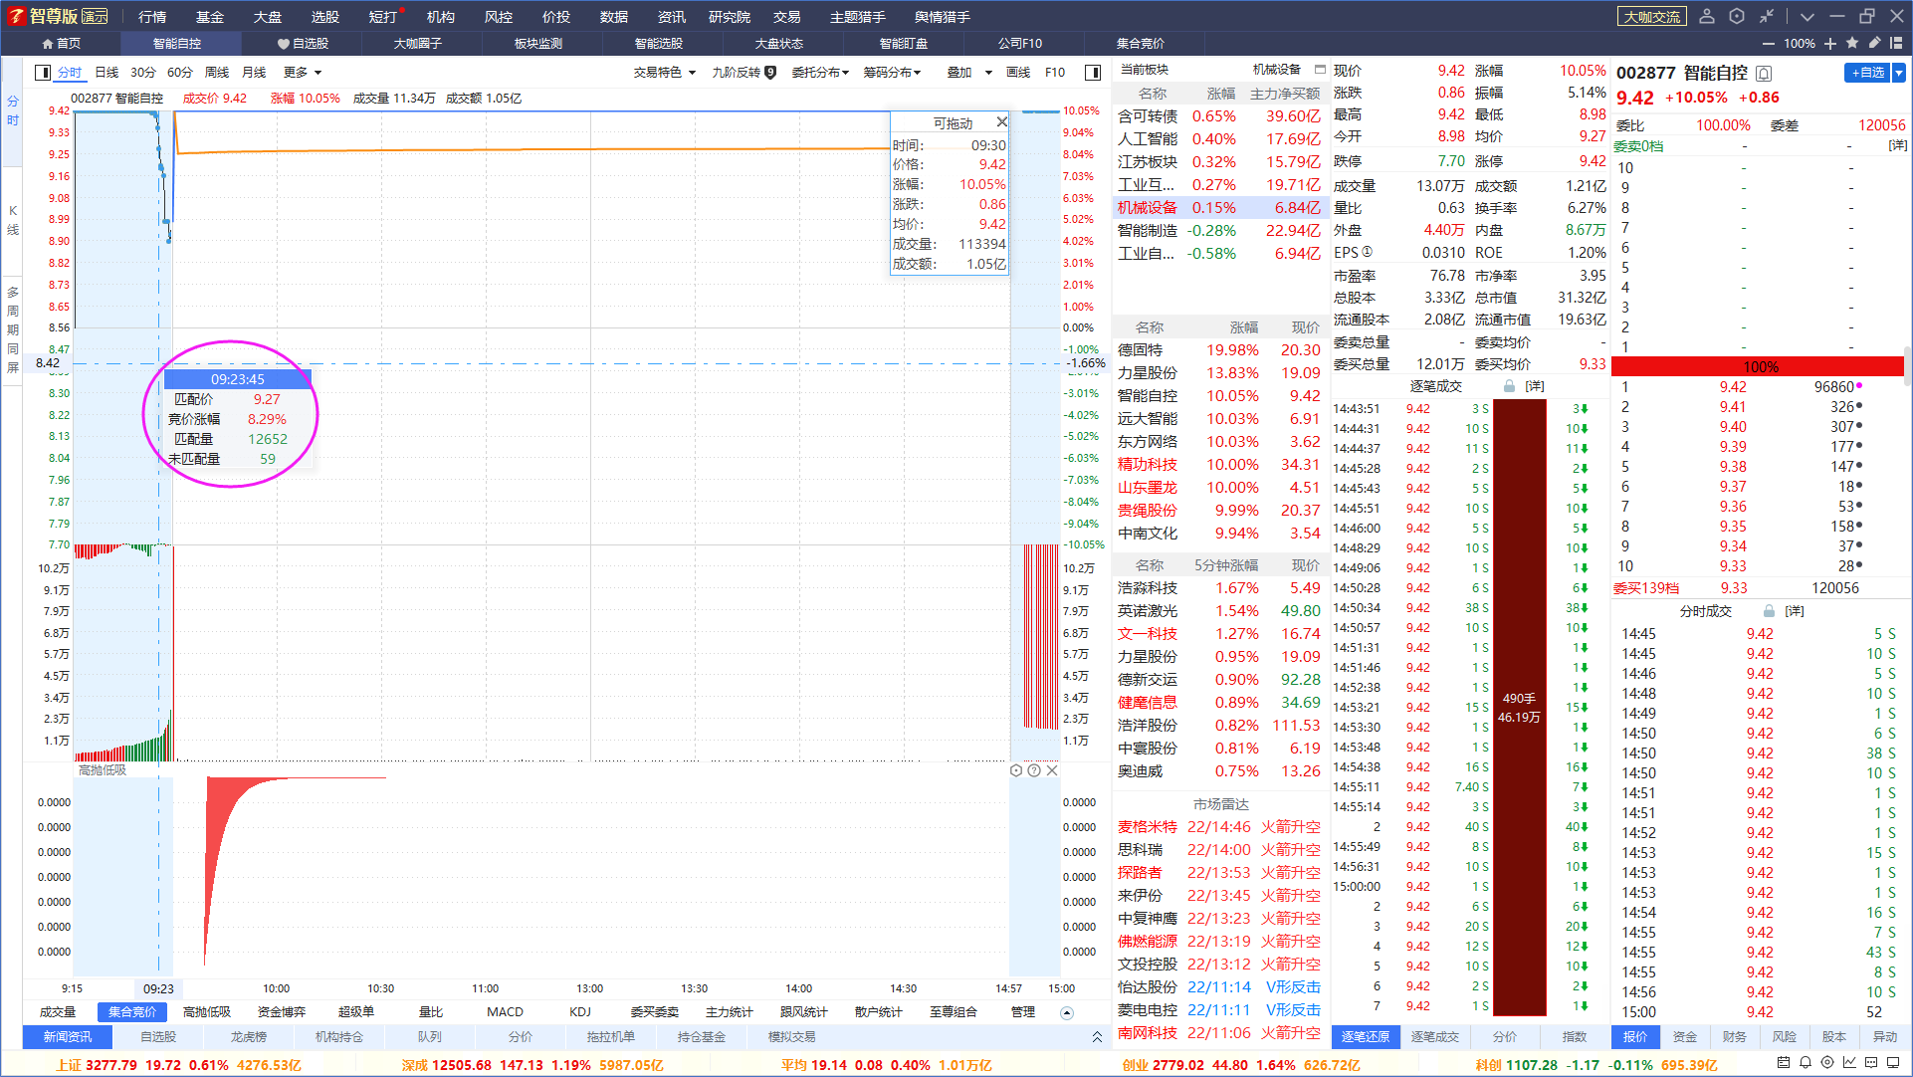Click the star favorites icon in toolbar
This screenshot has width=1913, height=1077.
click(1852, 43)
